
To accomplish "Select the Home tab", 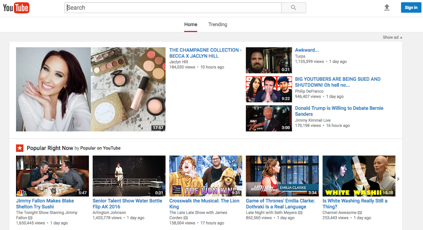I will click(x=191, y=25).
